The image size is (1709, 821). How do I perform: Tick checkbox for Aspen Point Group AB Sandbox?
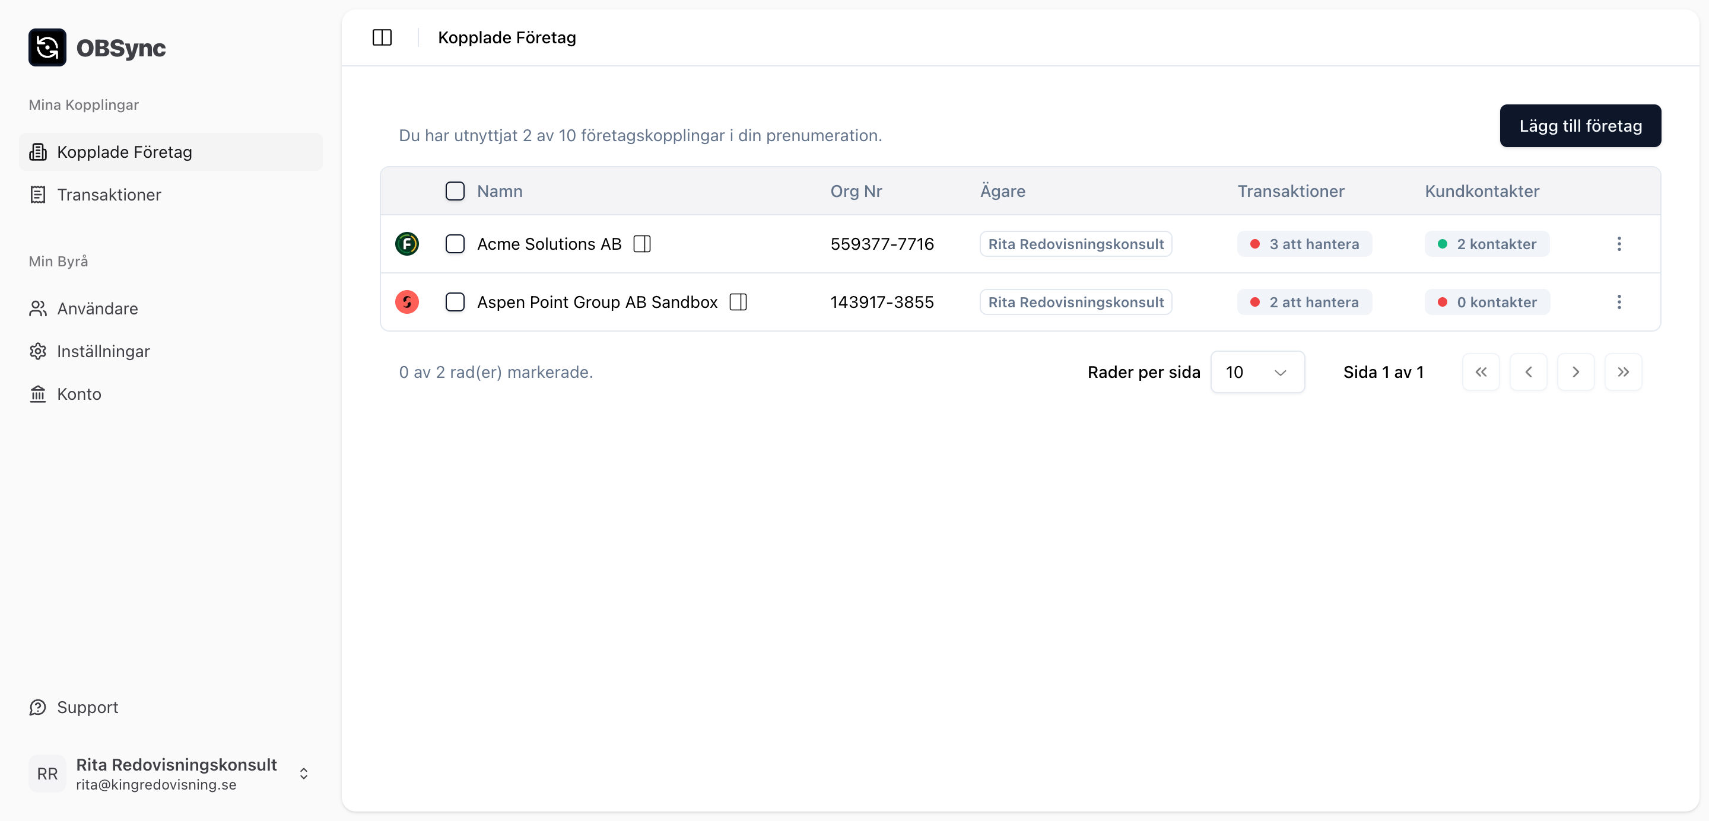click(455, 303)
